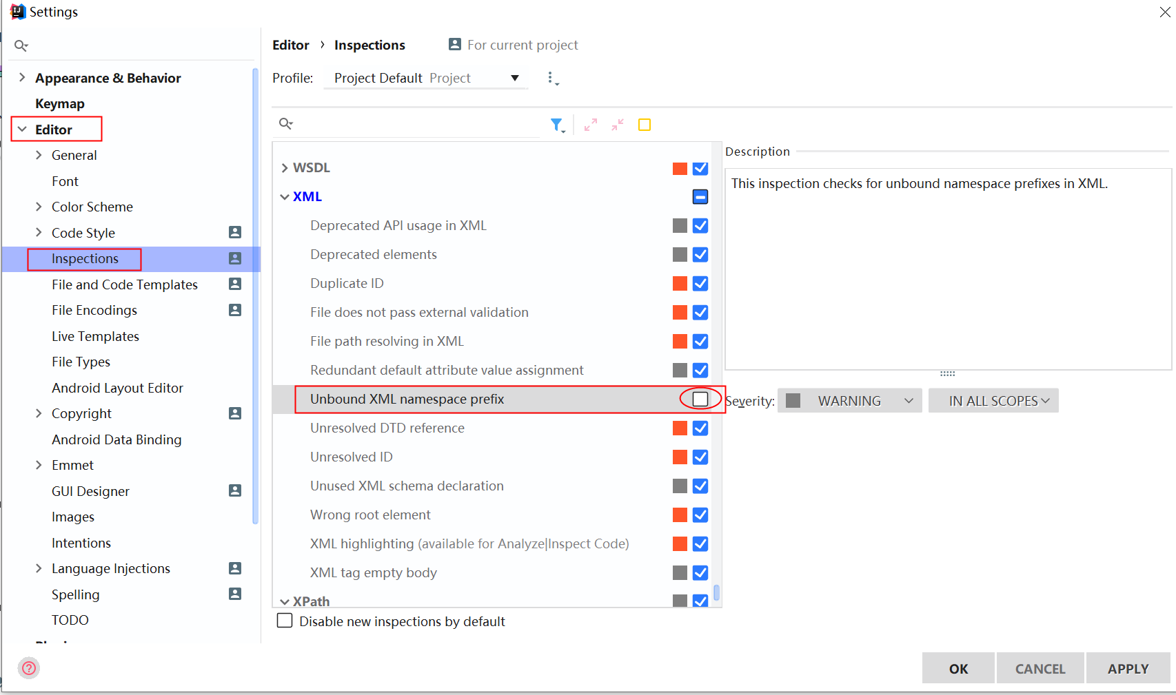The width and height of the screenshot is (1176, 695).
Task: Expand the Language Injections node
Action: (x=39, y=568)
